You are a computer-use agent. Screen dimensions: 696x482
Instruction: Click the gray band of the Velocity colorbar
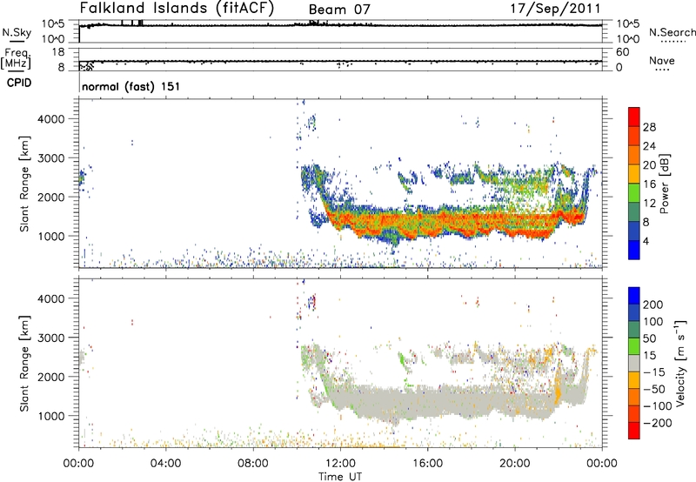[x=634, y=363]
